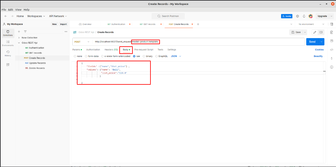The width and height of the screenshot is (336, 167).
Task: Click the plus icon to create collection
Action: point(19,31)
